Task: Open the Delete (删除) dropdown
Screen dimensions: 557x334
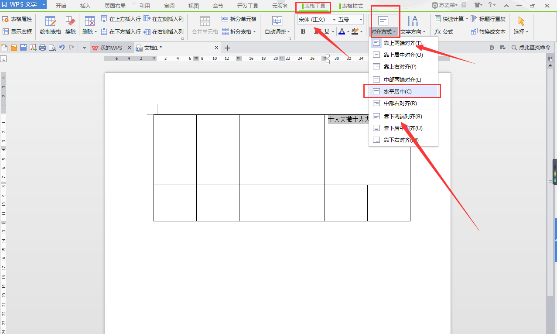Action: pyautogui.click(x=90, y=26)
